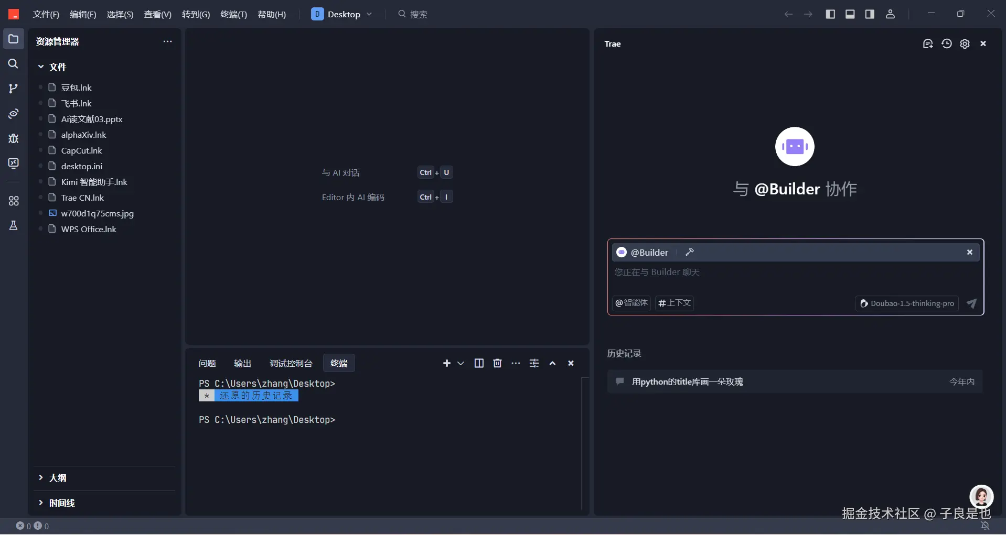Image resolution: width=1006 pixels, height=535 pixels.
Task: Open terminal panel settings sliders icon
Action: [534, 363]
